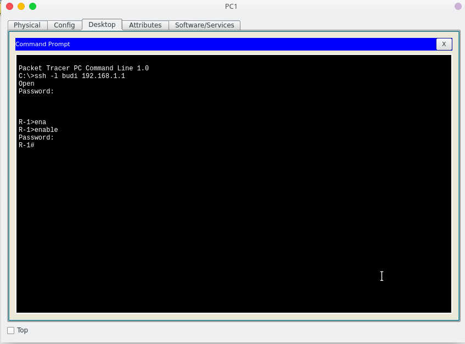
Task: Open the Attributes tab
Action: point(145,25)
